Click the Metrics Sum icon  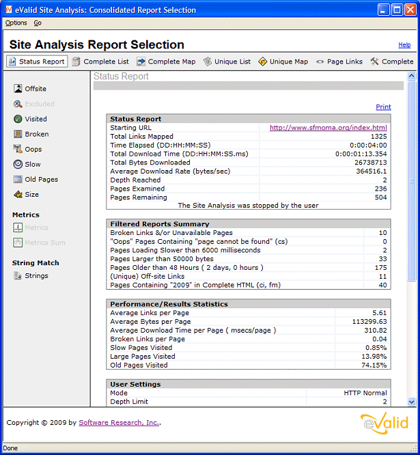tap(18, 243)
